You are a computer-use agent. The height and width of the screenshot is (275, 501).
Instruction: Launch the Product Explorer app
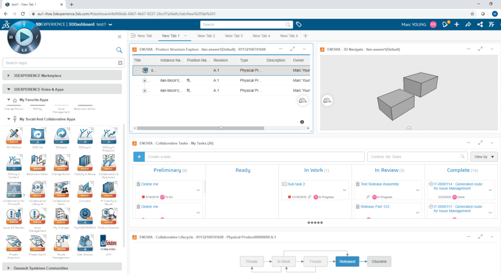(108, 217)
